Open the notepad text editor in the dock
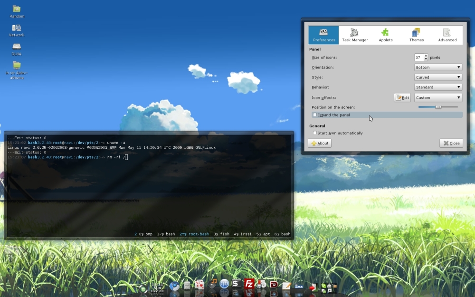The image size is (475, 297). click(286, 286)
